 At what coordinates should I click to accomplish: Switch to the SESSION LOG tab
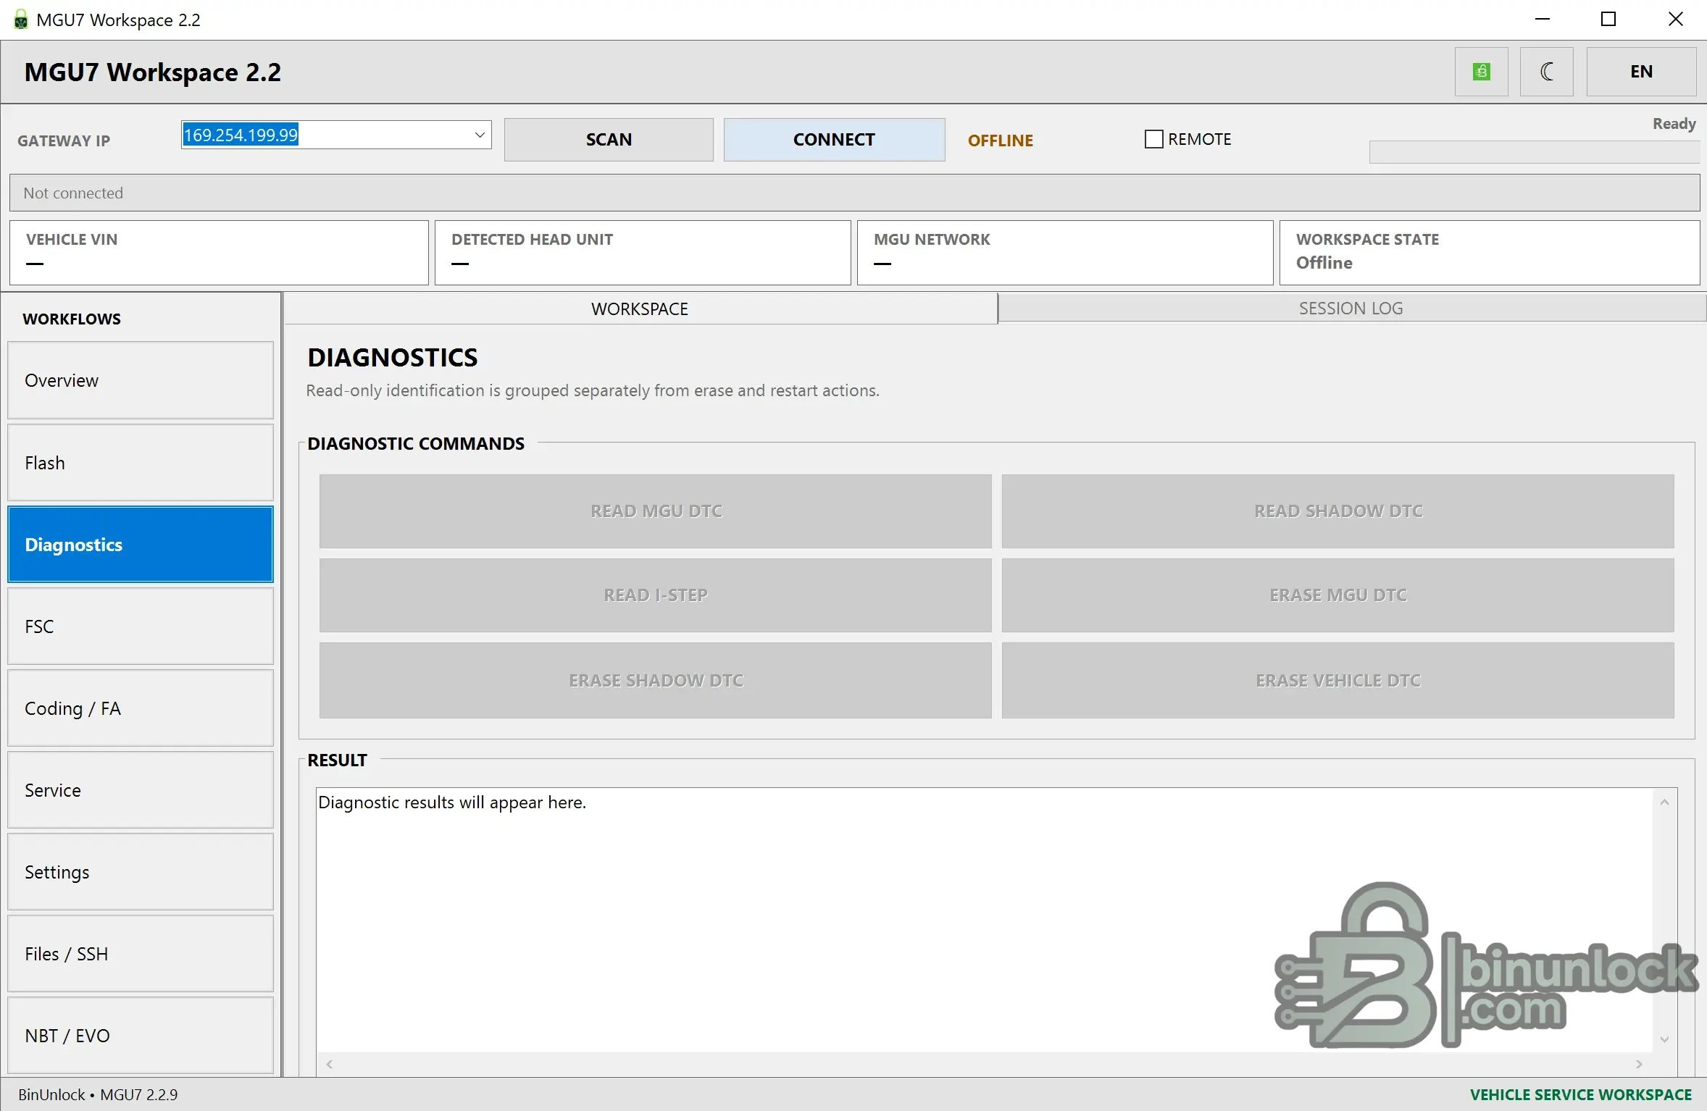1351,308
